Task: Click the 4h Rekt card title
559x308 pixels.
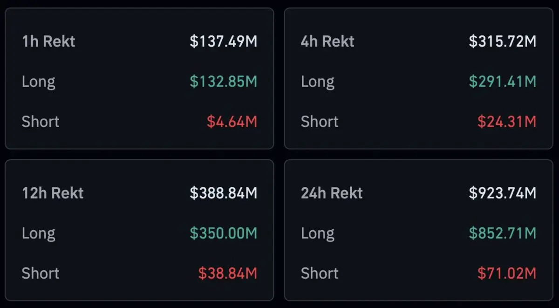Action: tap(327, 41)
